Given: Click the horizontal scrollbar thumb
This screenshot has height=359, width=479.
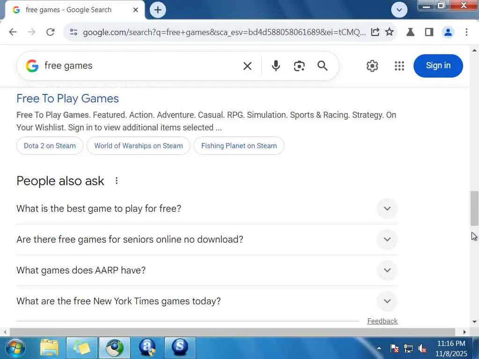Looking at the screenshot, I should pyautogui.click(x=232, y=332).
